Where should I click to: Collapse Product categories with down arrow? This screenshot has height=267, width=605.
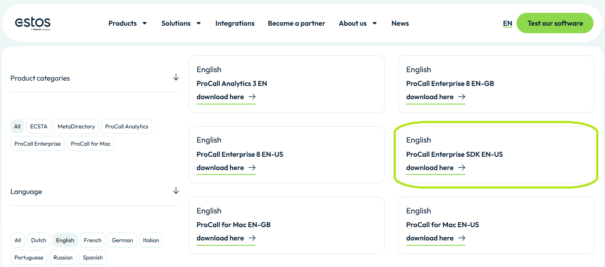pos(176,77)
